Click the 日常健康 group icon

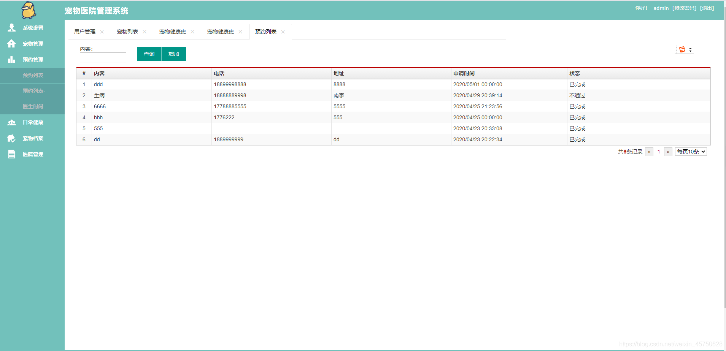click(x=12, y=122)
